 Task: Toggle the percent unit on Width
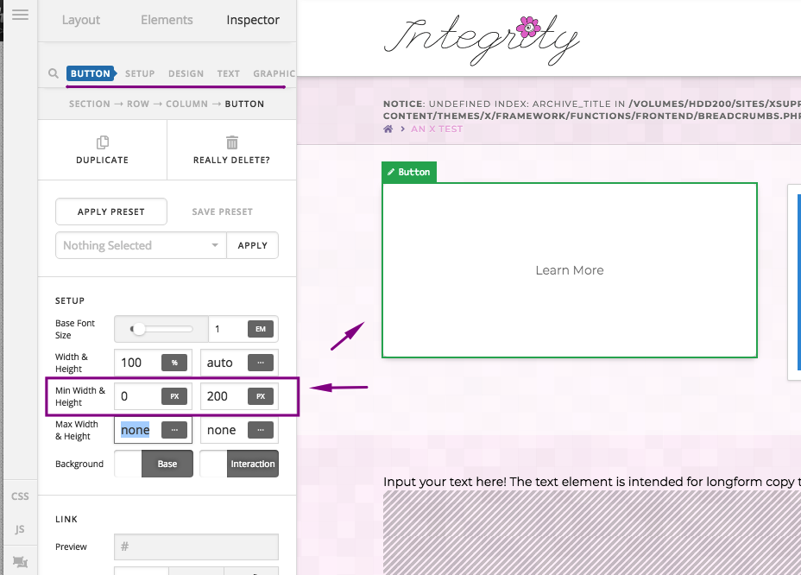coord(174,363)
